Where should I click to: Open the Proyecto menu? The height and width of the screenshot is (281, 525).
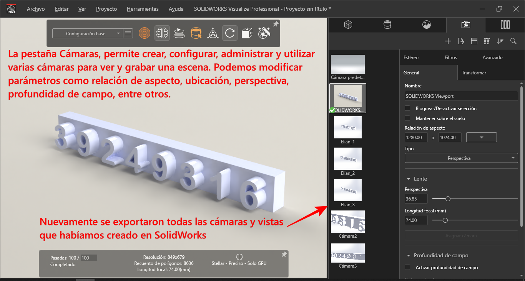[106, 9]
